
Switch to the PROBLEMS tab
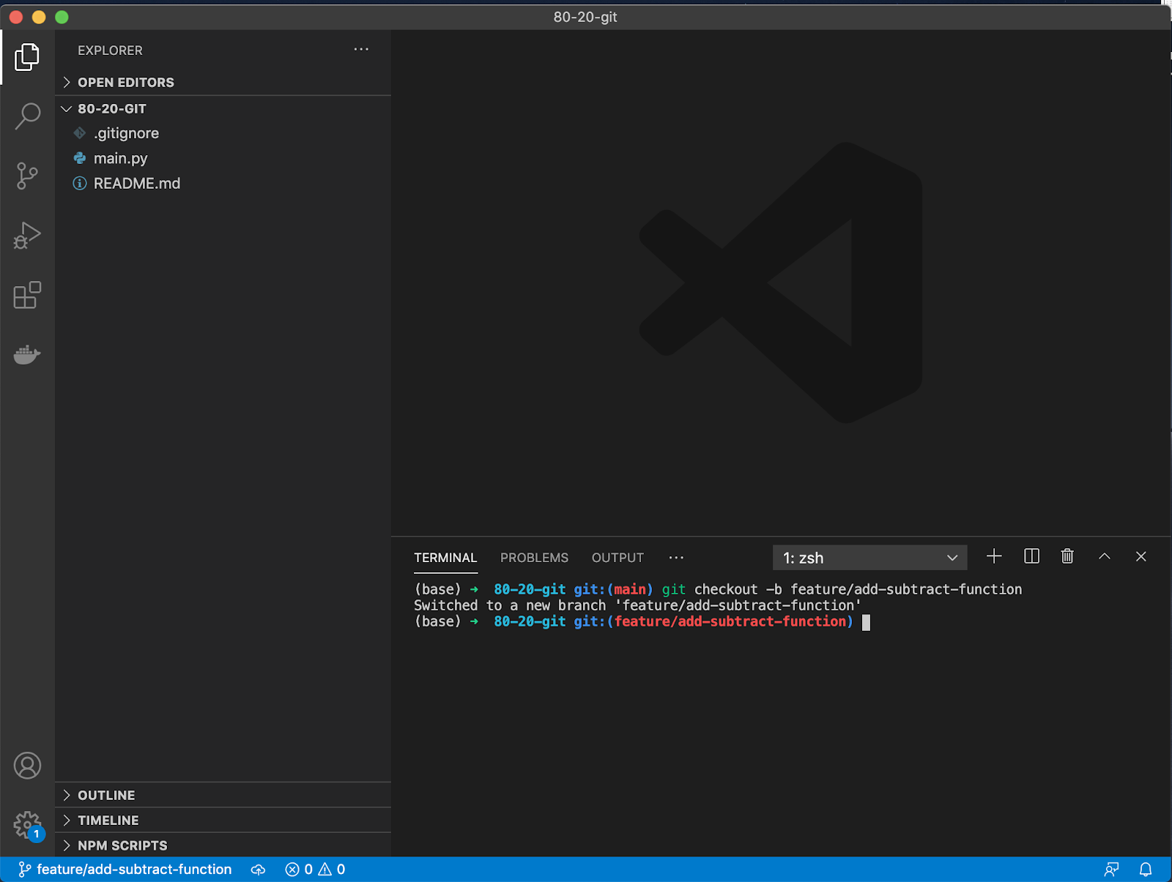click(x=534, y=558)
